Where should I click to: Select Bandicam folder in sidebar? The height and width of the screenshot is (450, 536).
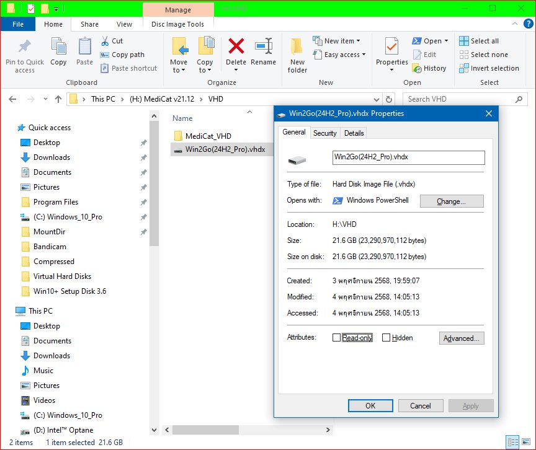coord(50,247)
